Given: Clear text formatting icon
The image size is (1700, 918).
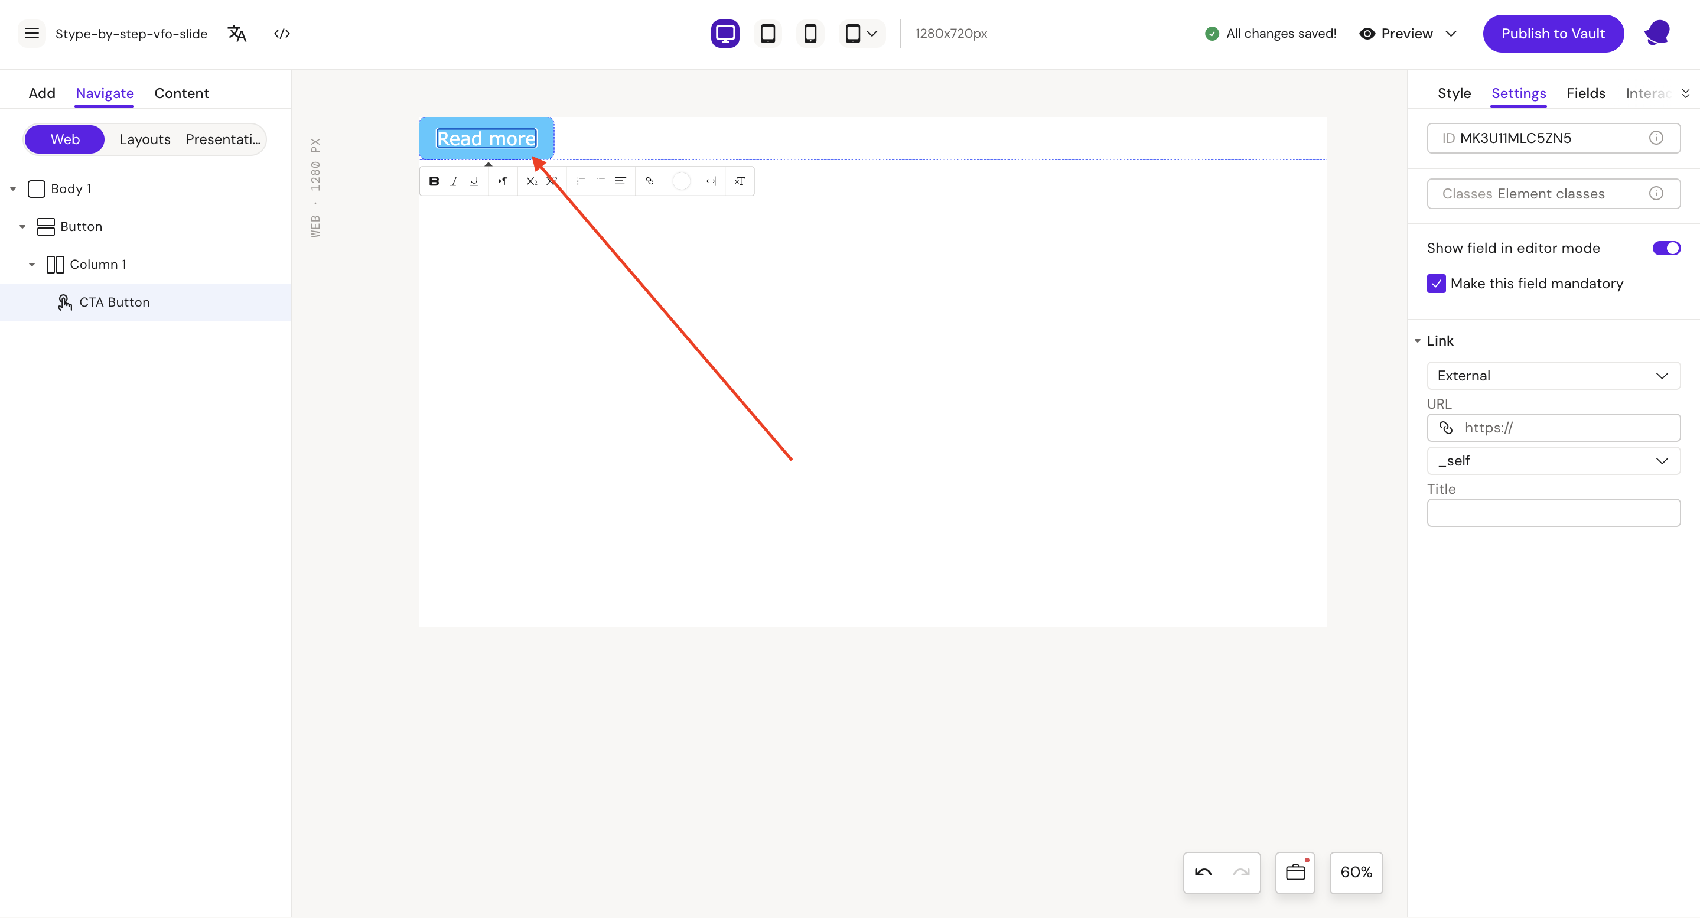Looking at the screenshot, I should (740, 181).
